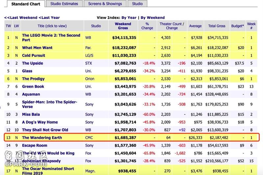Sort by Theater Count / Change header
Screen dimensions: 263x175
coord(172,26)
